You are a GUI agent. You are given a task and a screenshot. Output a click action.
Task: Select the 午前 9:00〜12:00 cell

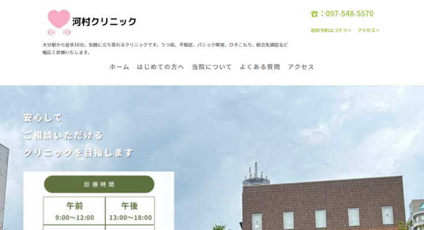pyautogui.click(x=74, y=211)
